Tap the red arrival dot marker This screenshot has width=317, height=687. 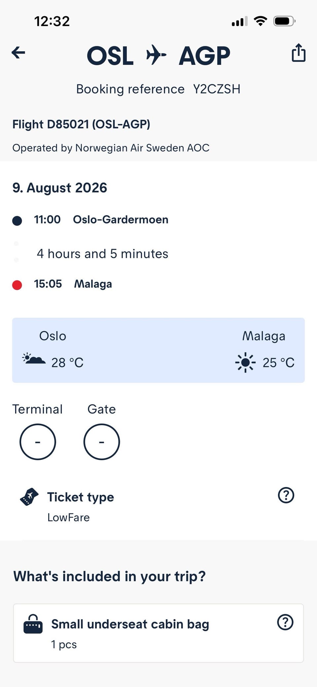tap(17, 285)
